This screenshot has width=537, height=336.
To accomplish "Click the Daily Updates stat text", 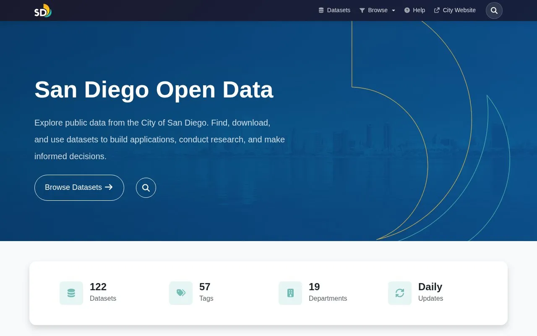I will 430,292.
